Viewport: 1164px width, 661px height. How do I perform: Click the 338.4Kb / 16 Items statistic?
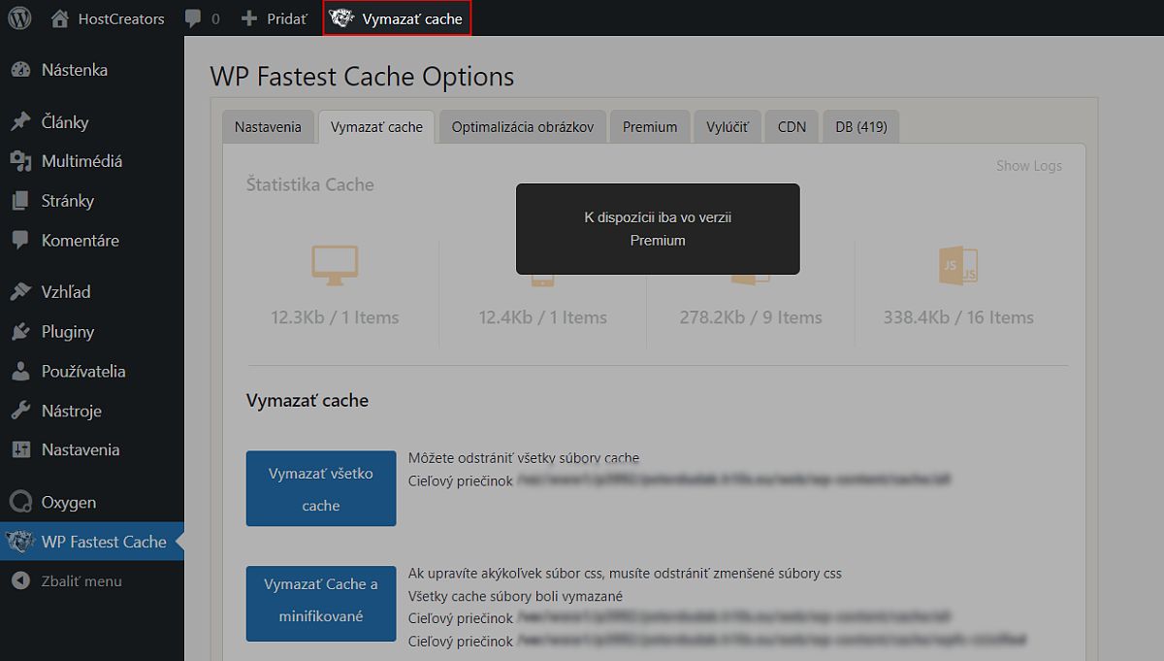click(x=958, y=317)
